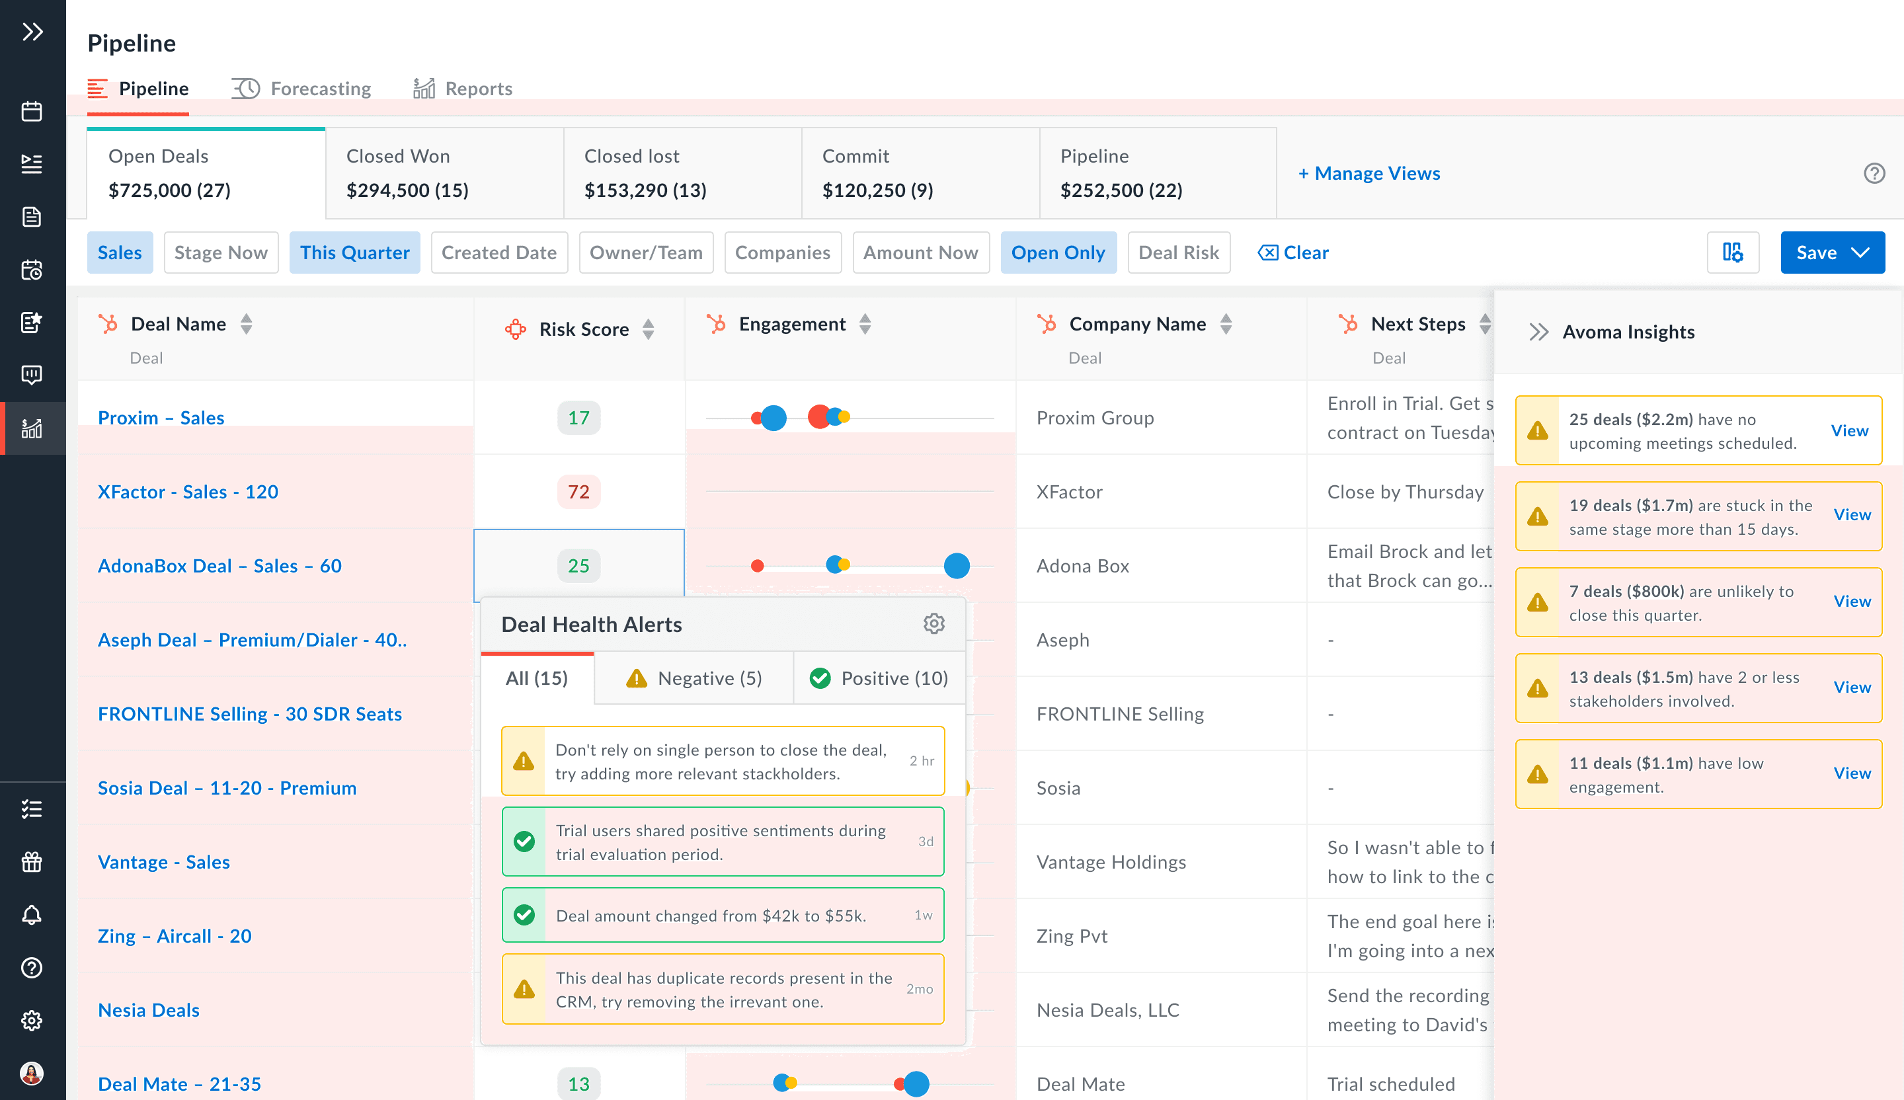The height and width of the screenshot is (1100, 1904).
Task: Open the Save button dropdown arrow
Action: (1861, 253)
